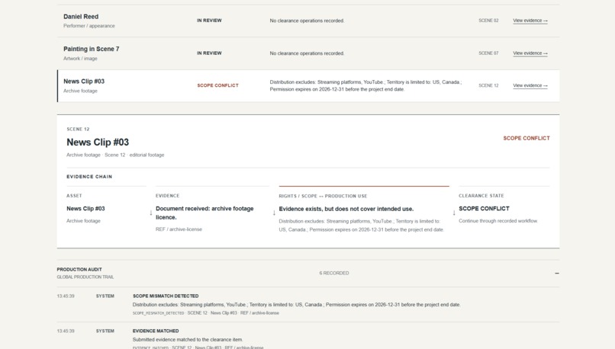
Task: Open View evidence link for News Clip #03
Action: (x=530, y=85)
